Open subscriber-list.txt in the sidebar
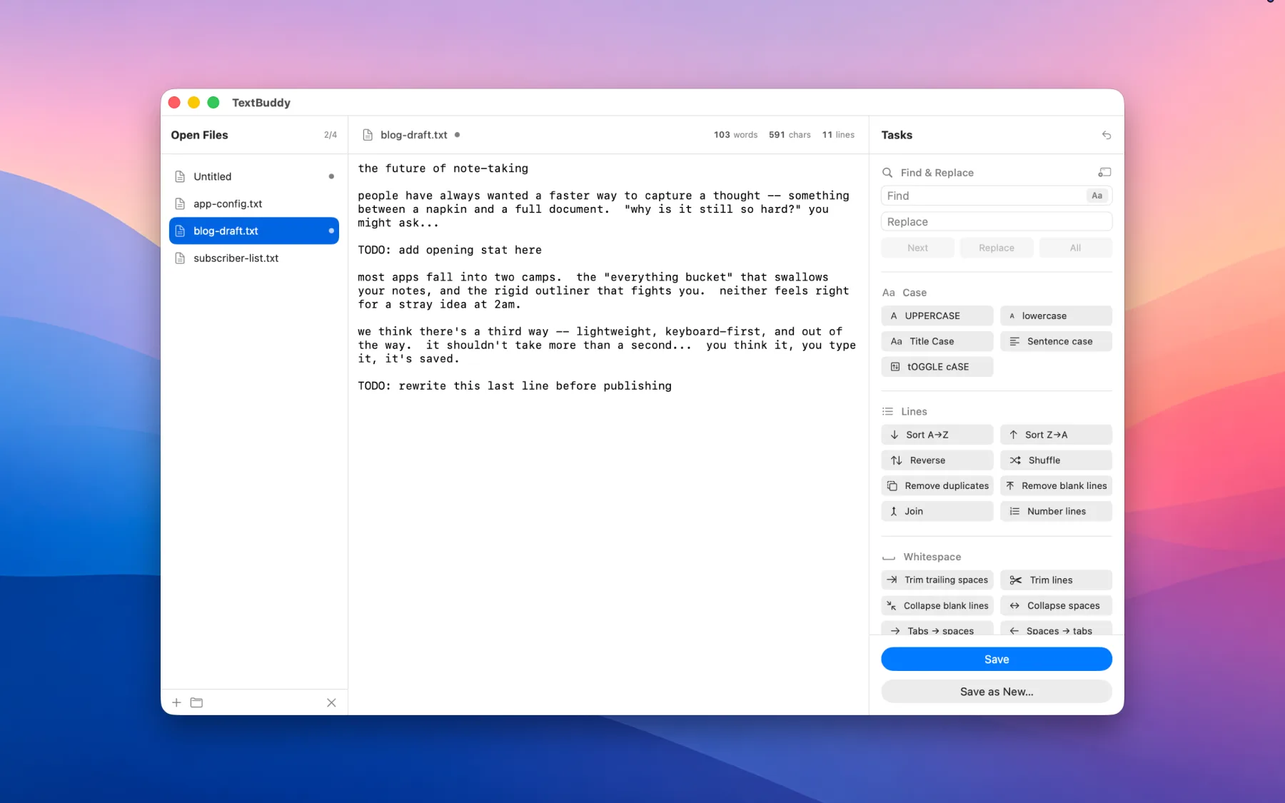Screen dimensions: 1285x803 click(254, 258)
